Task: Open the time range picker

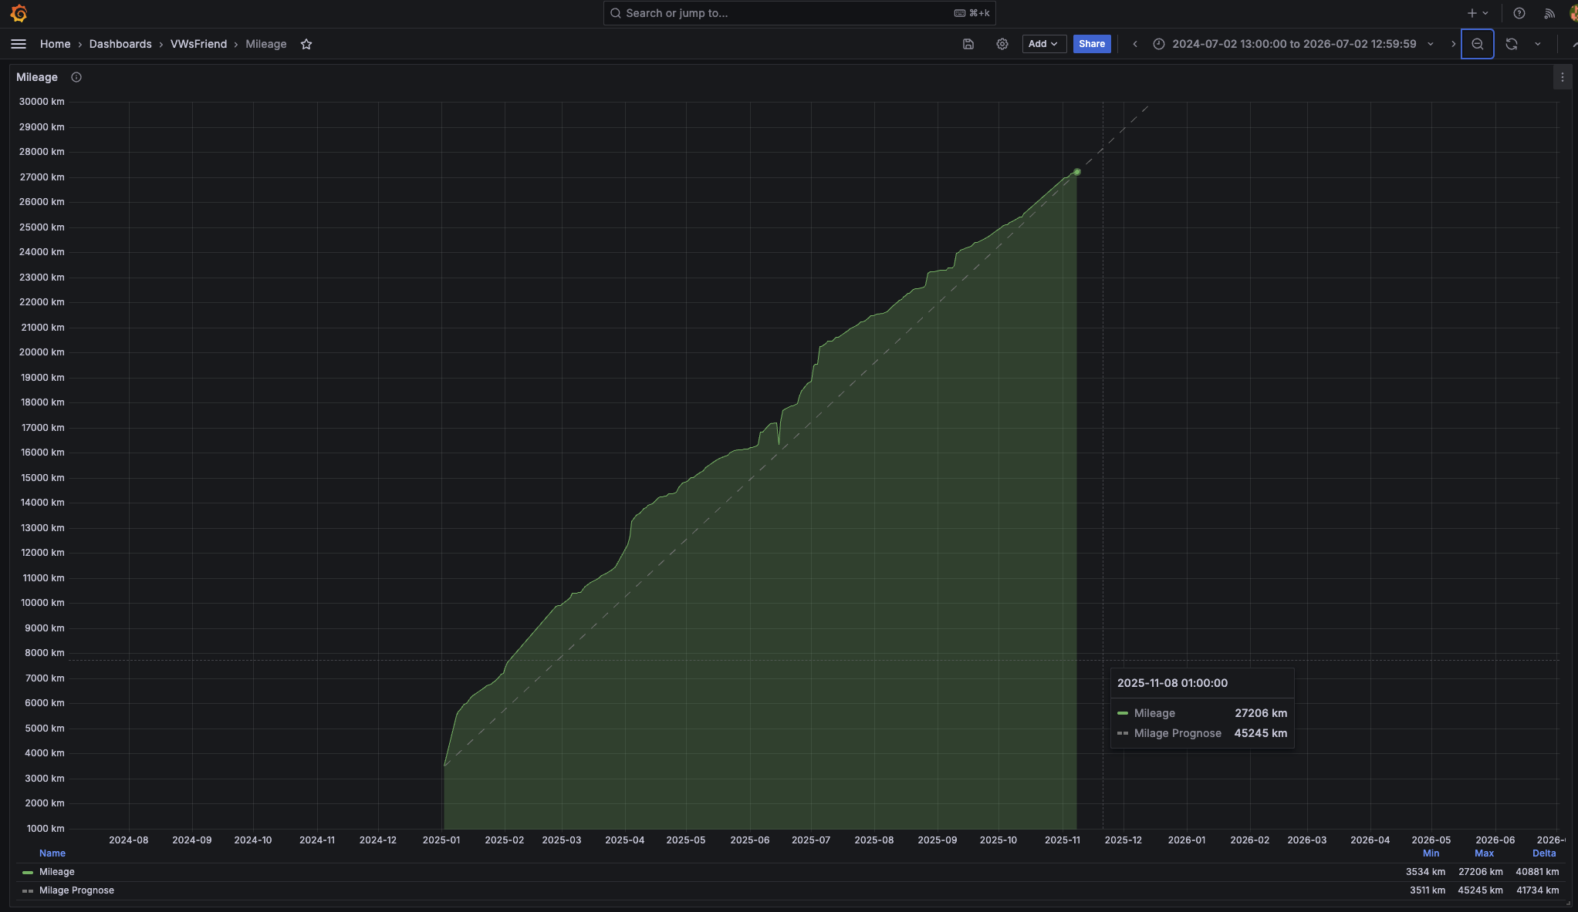Action: tap(1293, 44)
